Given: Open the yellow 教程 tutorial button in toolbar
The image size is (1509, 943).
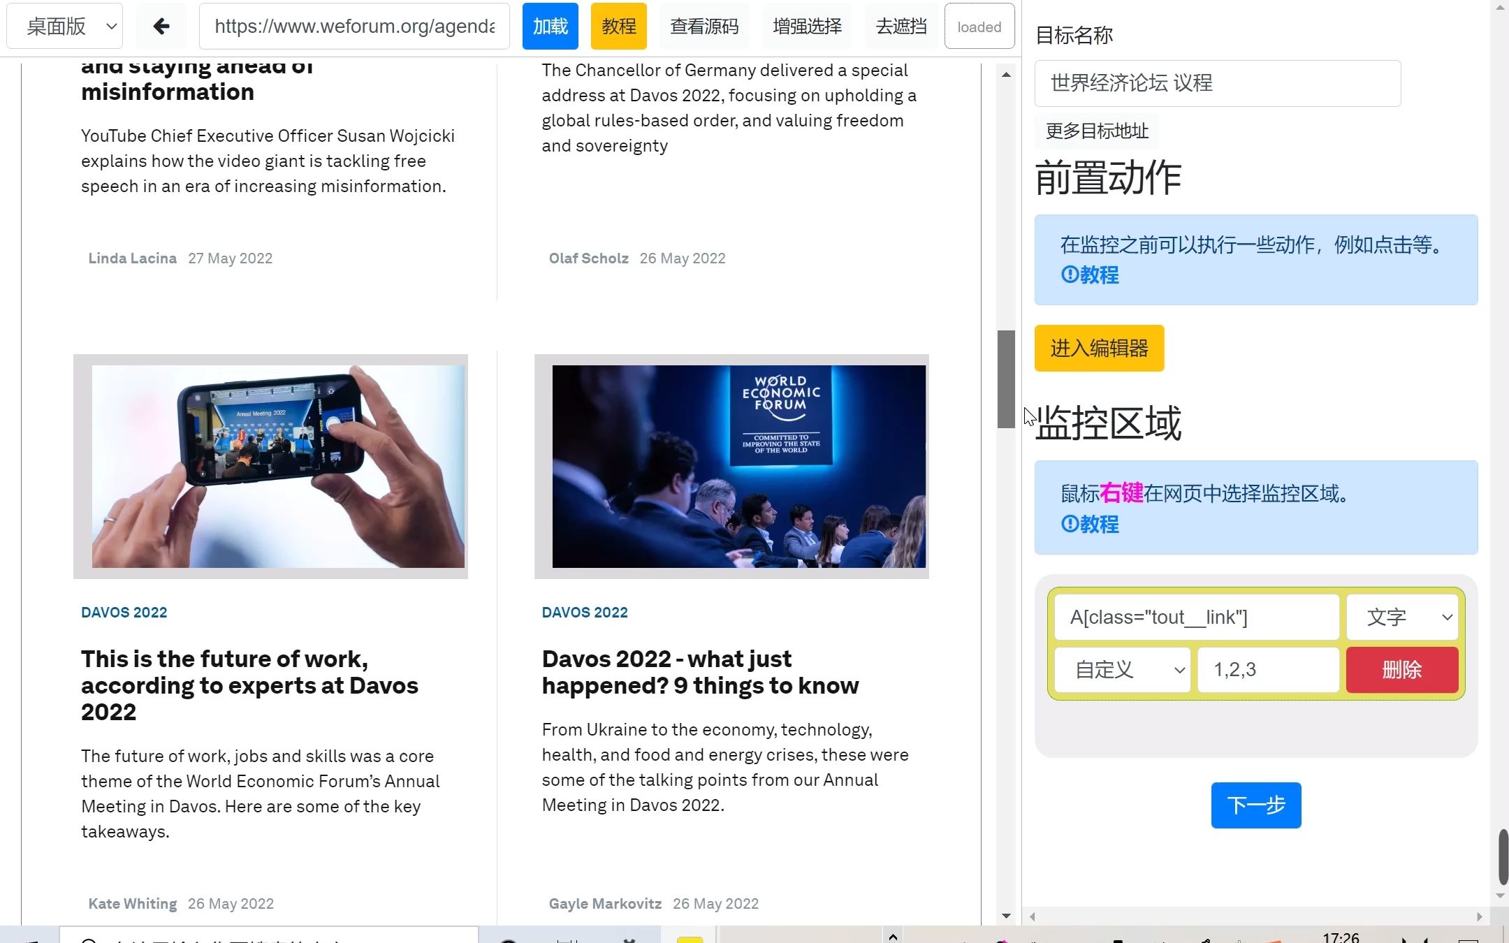Looking at the screenshot, I should [x=618, y=27].
